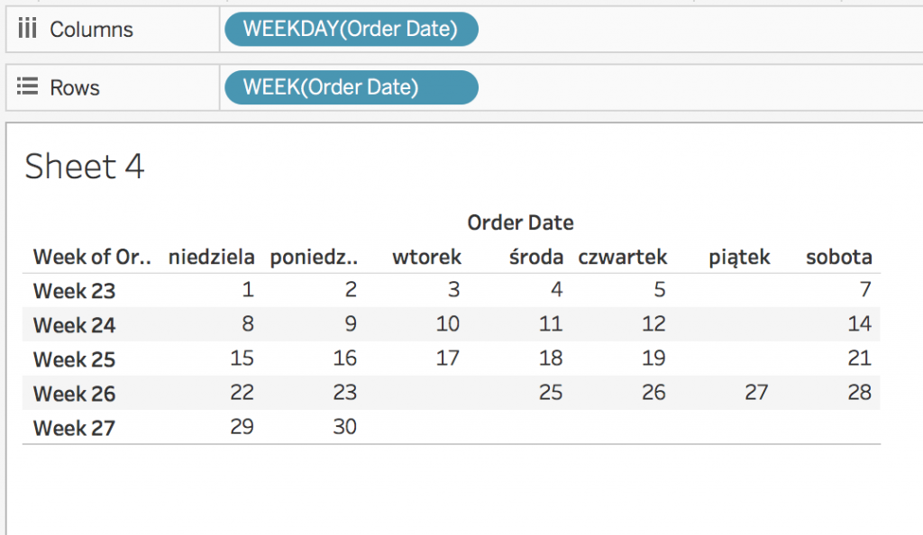Image resolution: width=923 pixels, height=535 pixels.
Task: Click the Columns shelf icon
Action: coord(27,30)
